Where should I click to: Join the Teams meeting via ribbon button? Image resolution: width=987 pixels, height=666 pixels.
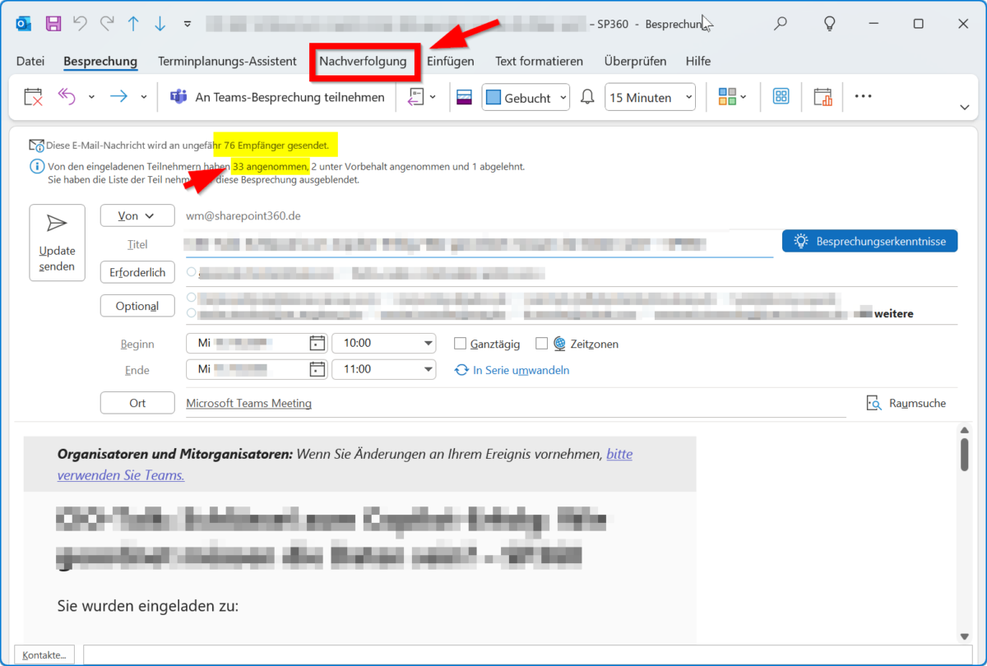point(278,97)
